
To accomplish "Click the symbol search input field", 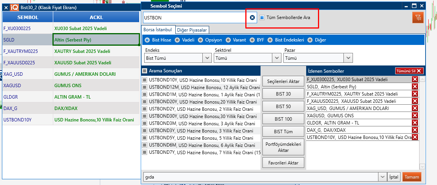I will (194, 18).
